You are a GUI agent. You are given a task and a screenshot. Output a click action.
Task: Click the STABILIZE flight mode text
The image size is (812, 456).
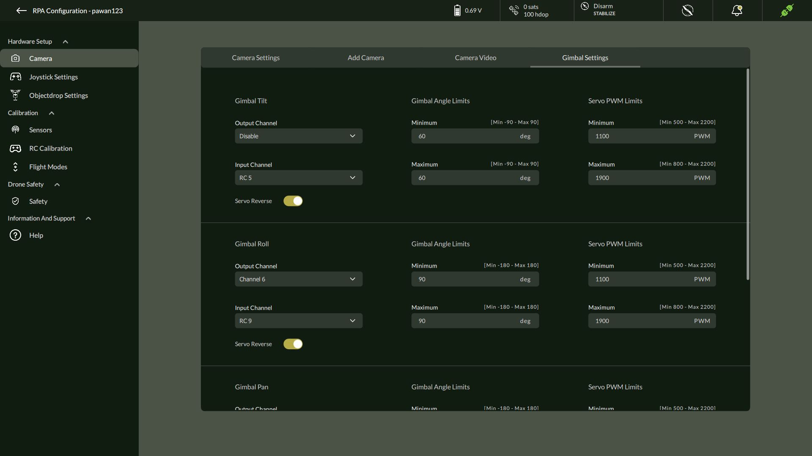(x=604, y=14)
